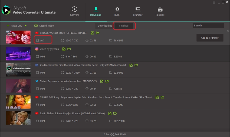
Task: Click edit icon for DILBAR Full Song
Action: 157,97
